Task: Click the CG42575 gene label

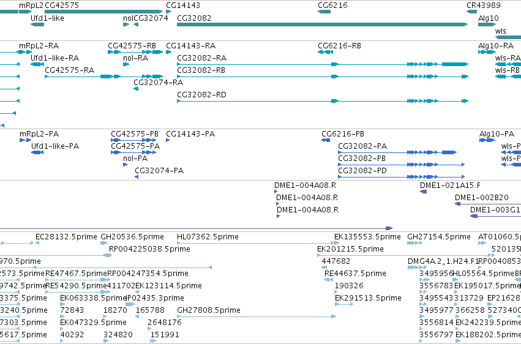Action: tap(62, 6)
